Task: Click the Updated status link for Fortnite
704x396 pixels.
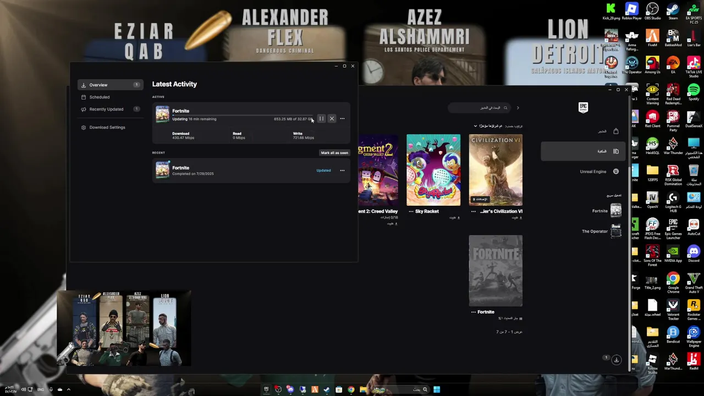Action: tap(323, 170)
